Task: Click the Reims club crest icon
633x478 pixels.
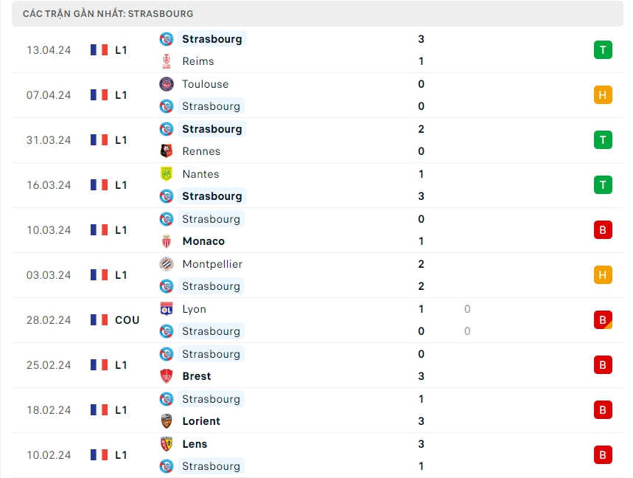Action: pyautogui.click(x=167, y=61)
